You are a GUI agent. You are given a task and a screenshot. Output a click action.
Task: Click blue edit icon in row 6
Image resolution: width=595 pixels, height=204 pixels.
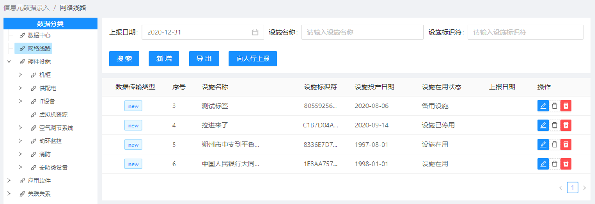click(x=543, y=164)
